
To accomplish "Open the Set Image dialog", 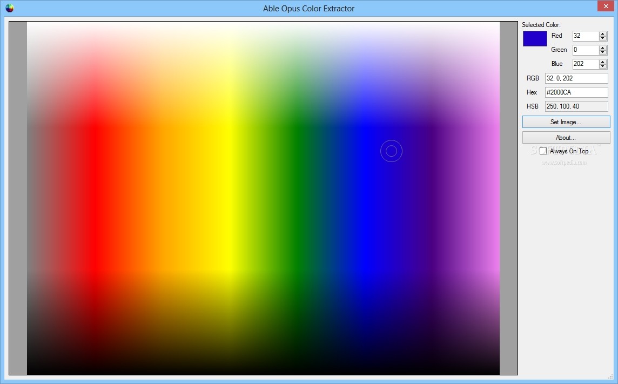I will [x=565, y=122].
